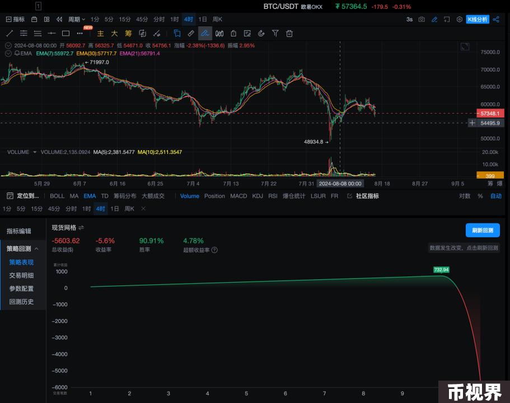Click the magnet snap icon
The height and width of the screenshot is (403, 510).
pyautogui.click(x=261, y=33)
